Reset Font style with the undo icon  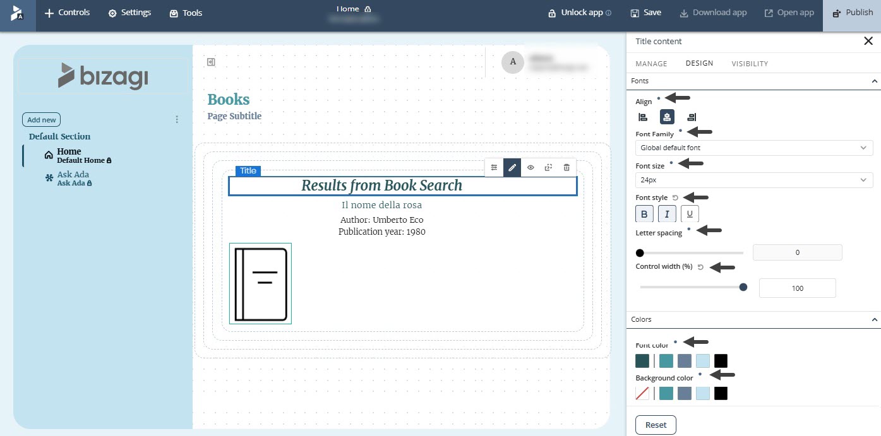675,197
